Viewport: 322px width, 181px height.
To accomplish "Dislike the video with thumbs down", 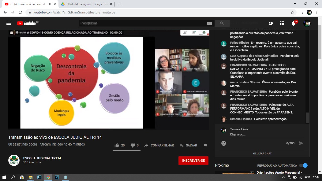I will pyautogui.click(x=133, y=146).
